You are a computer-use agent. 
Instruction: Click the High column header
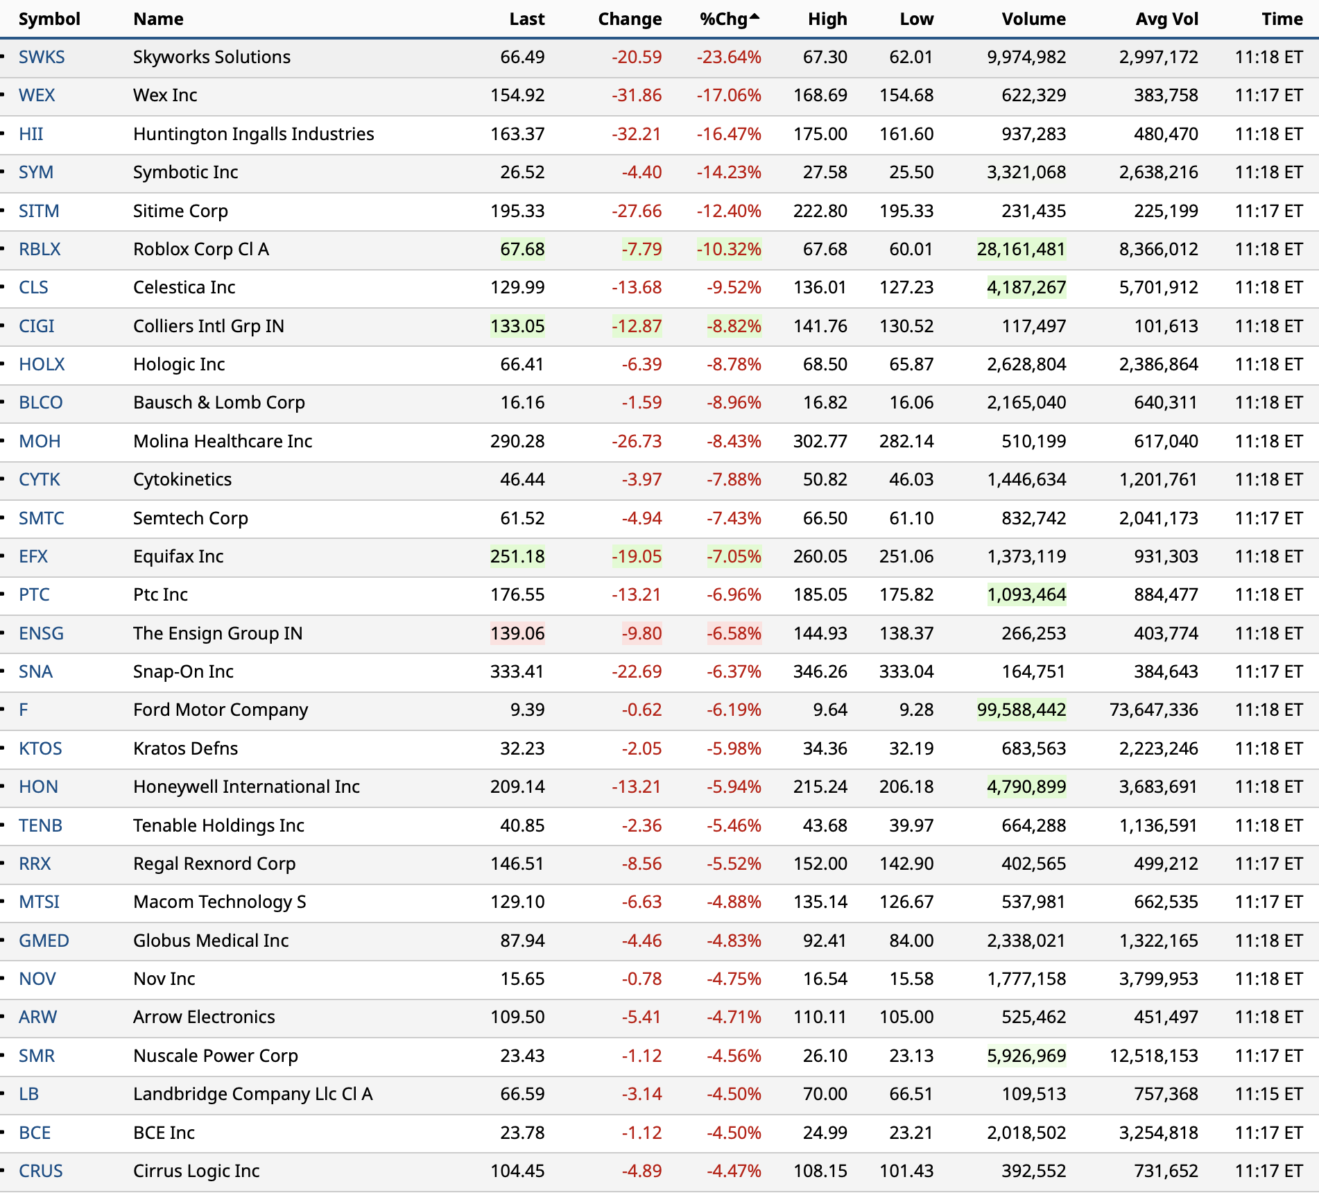click(x=827, y=19)
